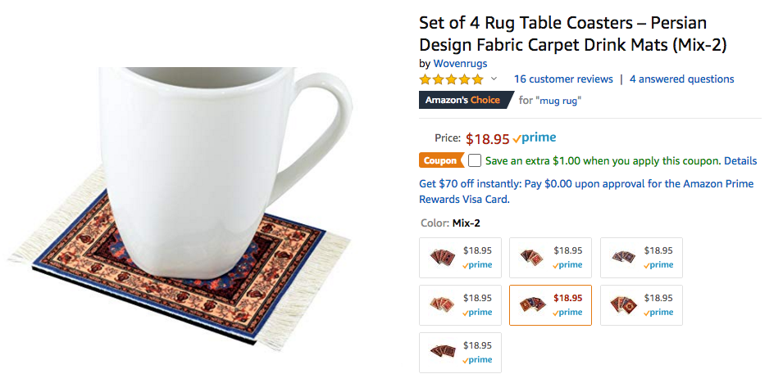Screen dimensions: 783x383
Task: Click the Amazon's Choice badge
Action: coord(462,101)
